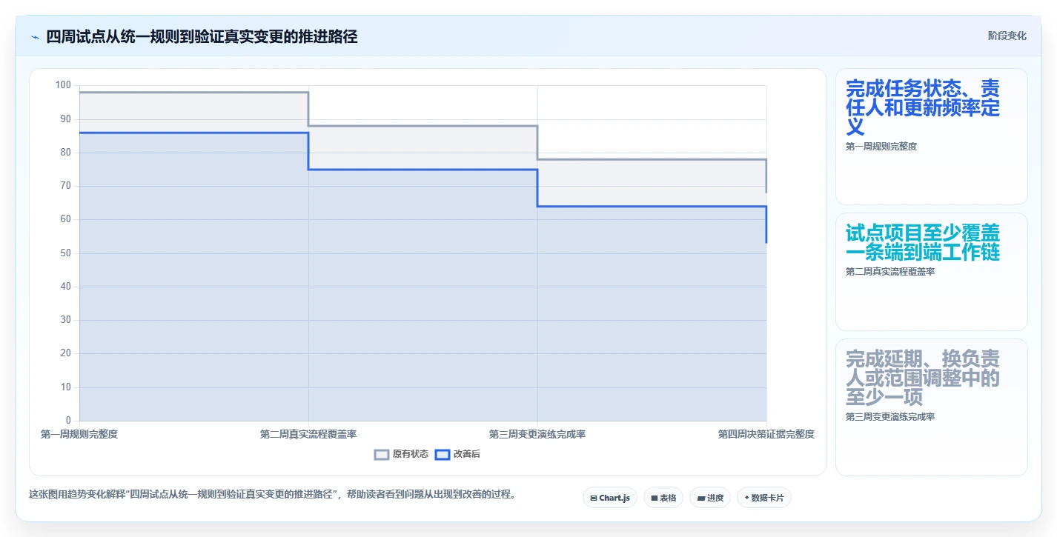This screenshot has height=537, width=1057.
Task: Click the card caption 第三周变更演练完成率
Action: (890, 417)
